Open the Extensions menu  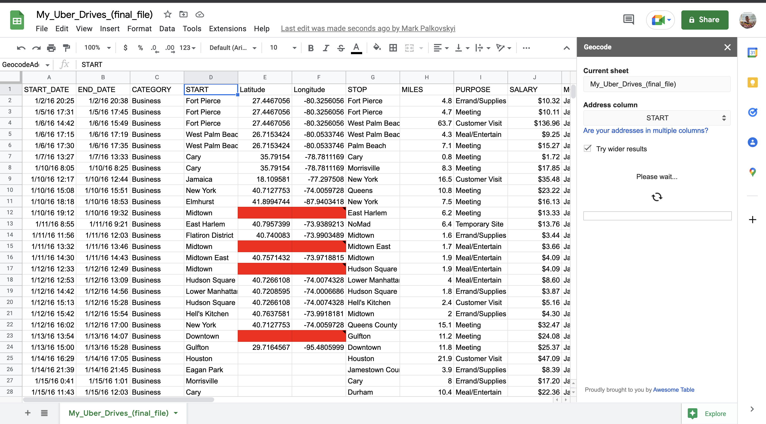pyautogui.click(x=227, y=29)
